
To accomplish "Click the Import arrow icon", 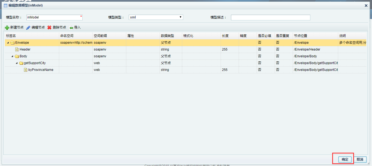I will [x=71, y=28].
